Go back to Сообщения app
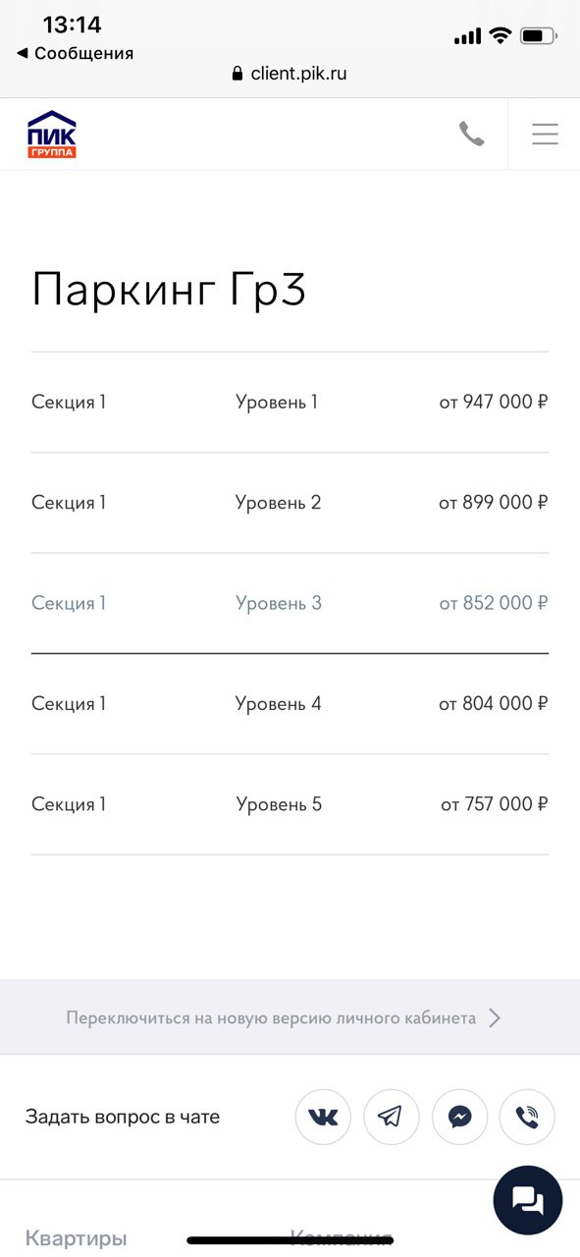 click(x=75, y=53)
